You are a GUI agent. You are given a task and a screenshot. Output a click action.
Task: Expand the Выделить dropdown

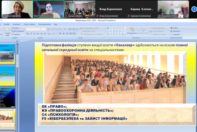tap(176, 35)
